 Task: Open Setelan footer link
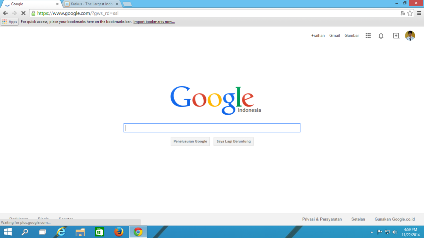click(358, 219)
